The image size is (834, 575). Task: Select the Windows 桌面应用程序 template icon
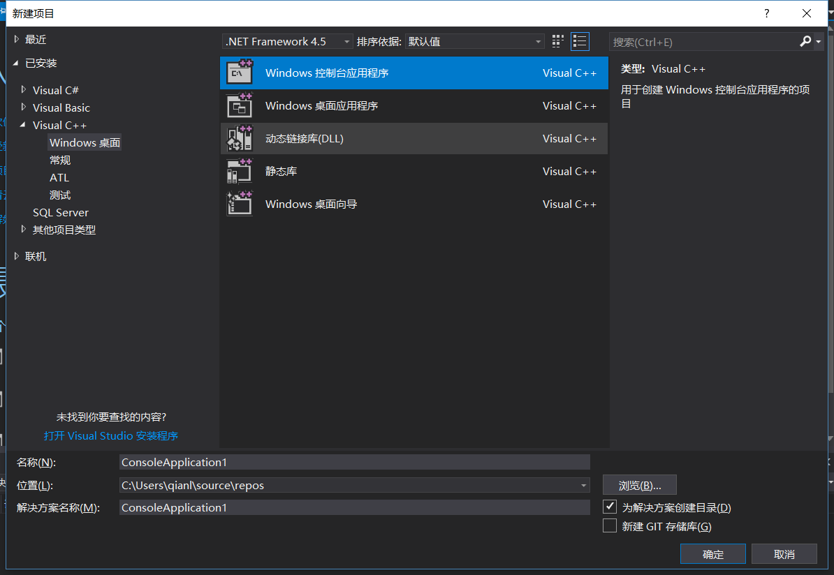click(240, 105)
